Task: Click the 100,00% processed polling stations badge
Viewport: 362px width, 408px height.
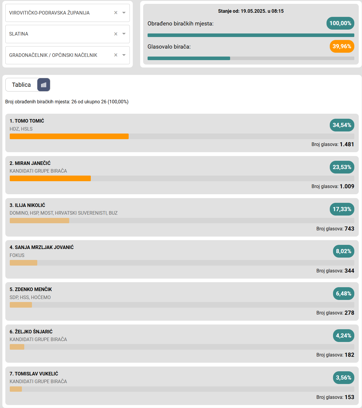Action: pyautogui.click(x=340, y=23)
